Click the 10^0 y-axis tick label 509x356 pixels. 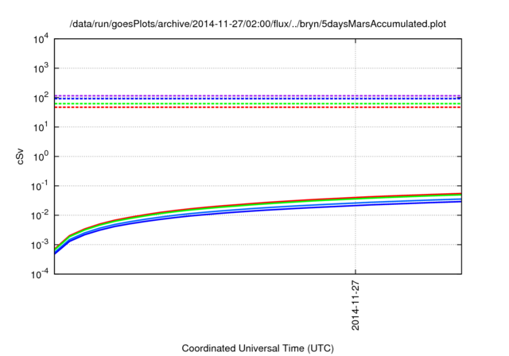[41, 157]
